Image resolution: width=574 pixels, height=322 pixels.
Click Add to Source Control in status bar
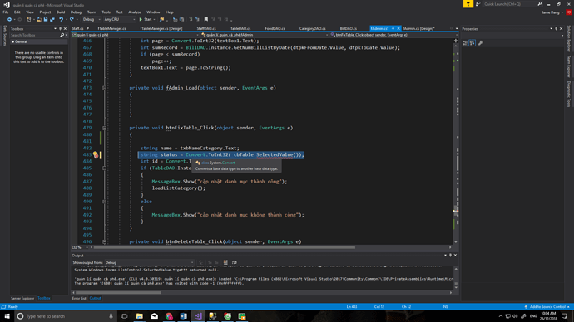point(547,307)
